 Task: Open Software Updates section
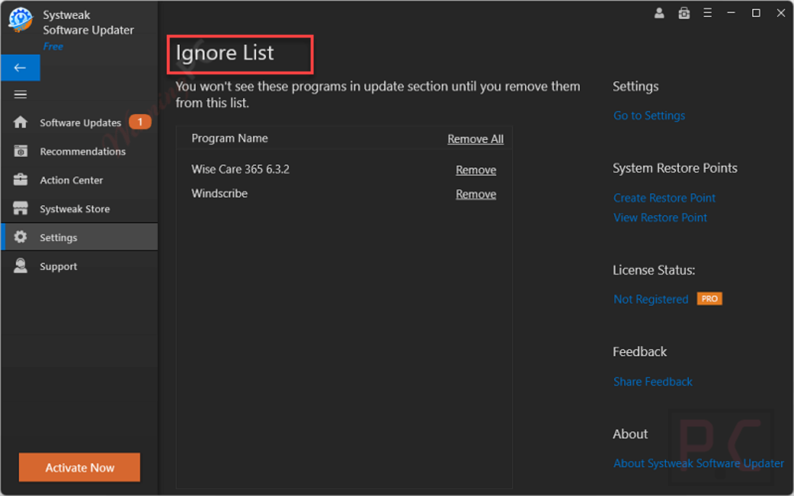79,122
